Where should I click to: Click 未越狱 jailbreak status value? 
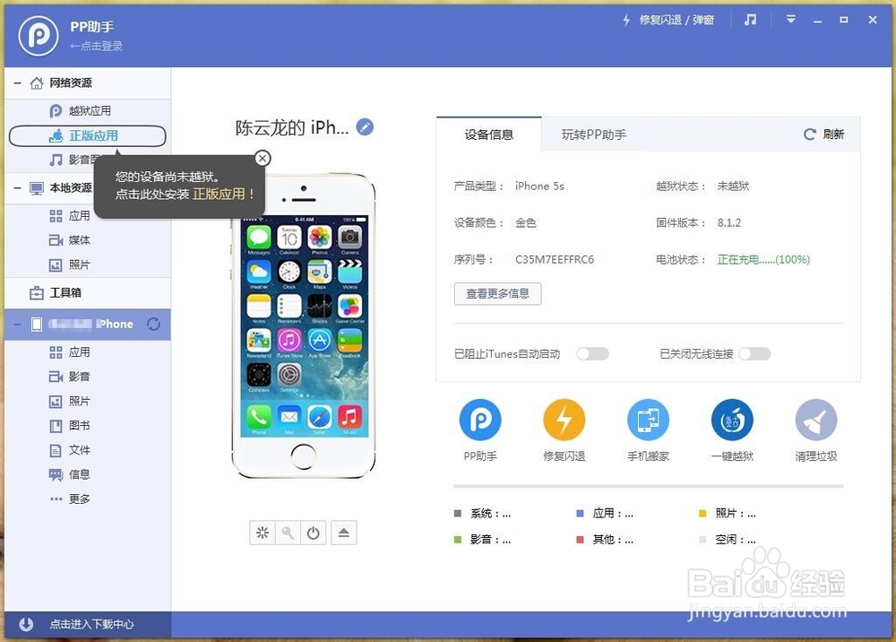click(733, 187)
